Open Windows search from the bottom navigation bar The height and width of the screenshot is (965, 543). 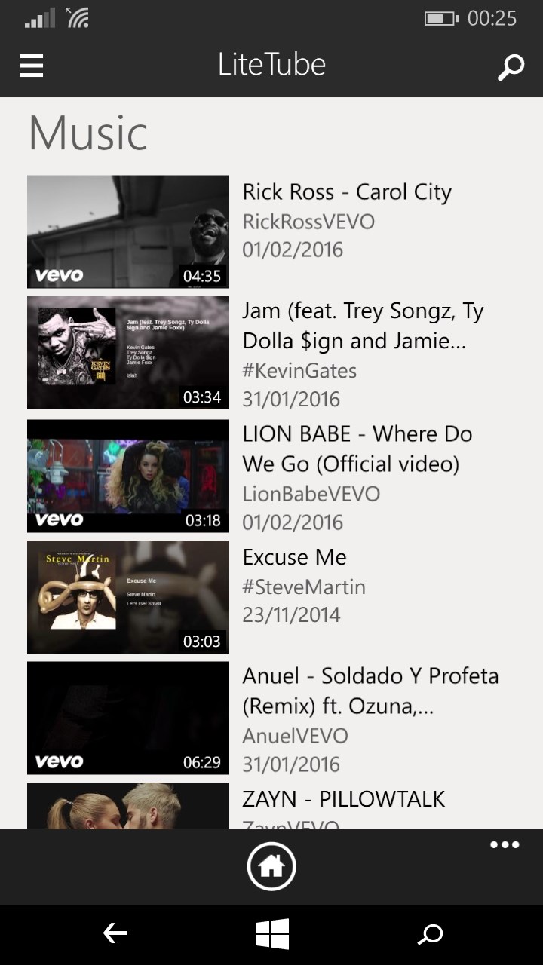click(x=431, y=935)
